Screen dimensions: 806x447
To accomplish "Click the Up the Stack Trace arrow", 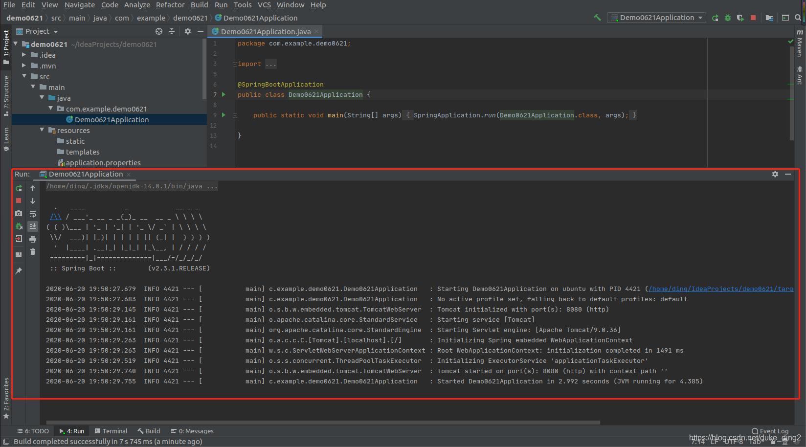I will tap(33, 188).
